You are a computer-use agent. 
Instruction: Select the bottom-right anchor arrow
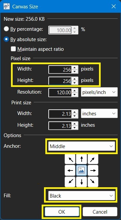click(x=93, y=182)
